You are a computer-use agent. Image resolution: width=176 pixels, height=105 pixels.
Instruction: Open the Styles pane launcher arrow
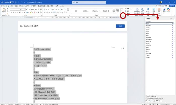(x=123, y=16)
